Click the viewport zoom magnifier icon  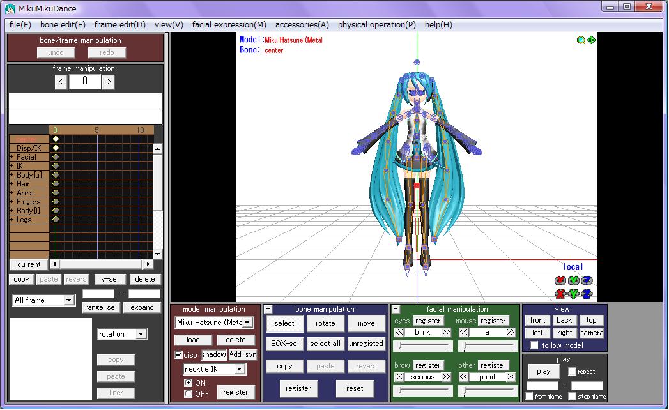point(581,40)
